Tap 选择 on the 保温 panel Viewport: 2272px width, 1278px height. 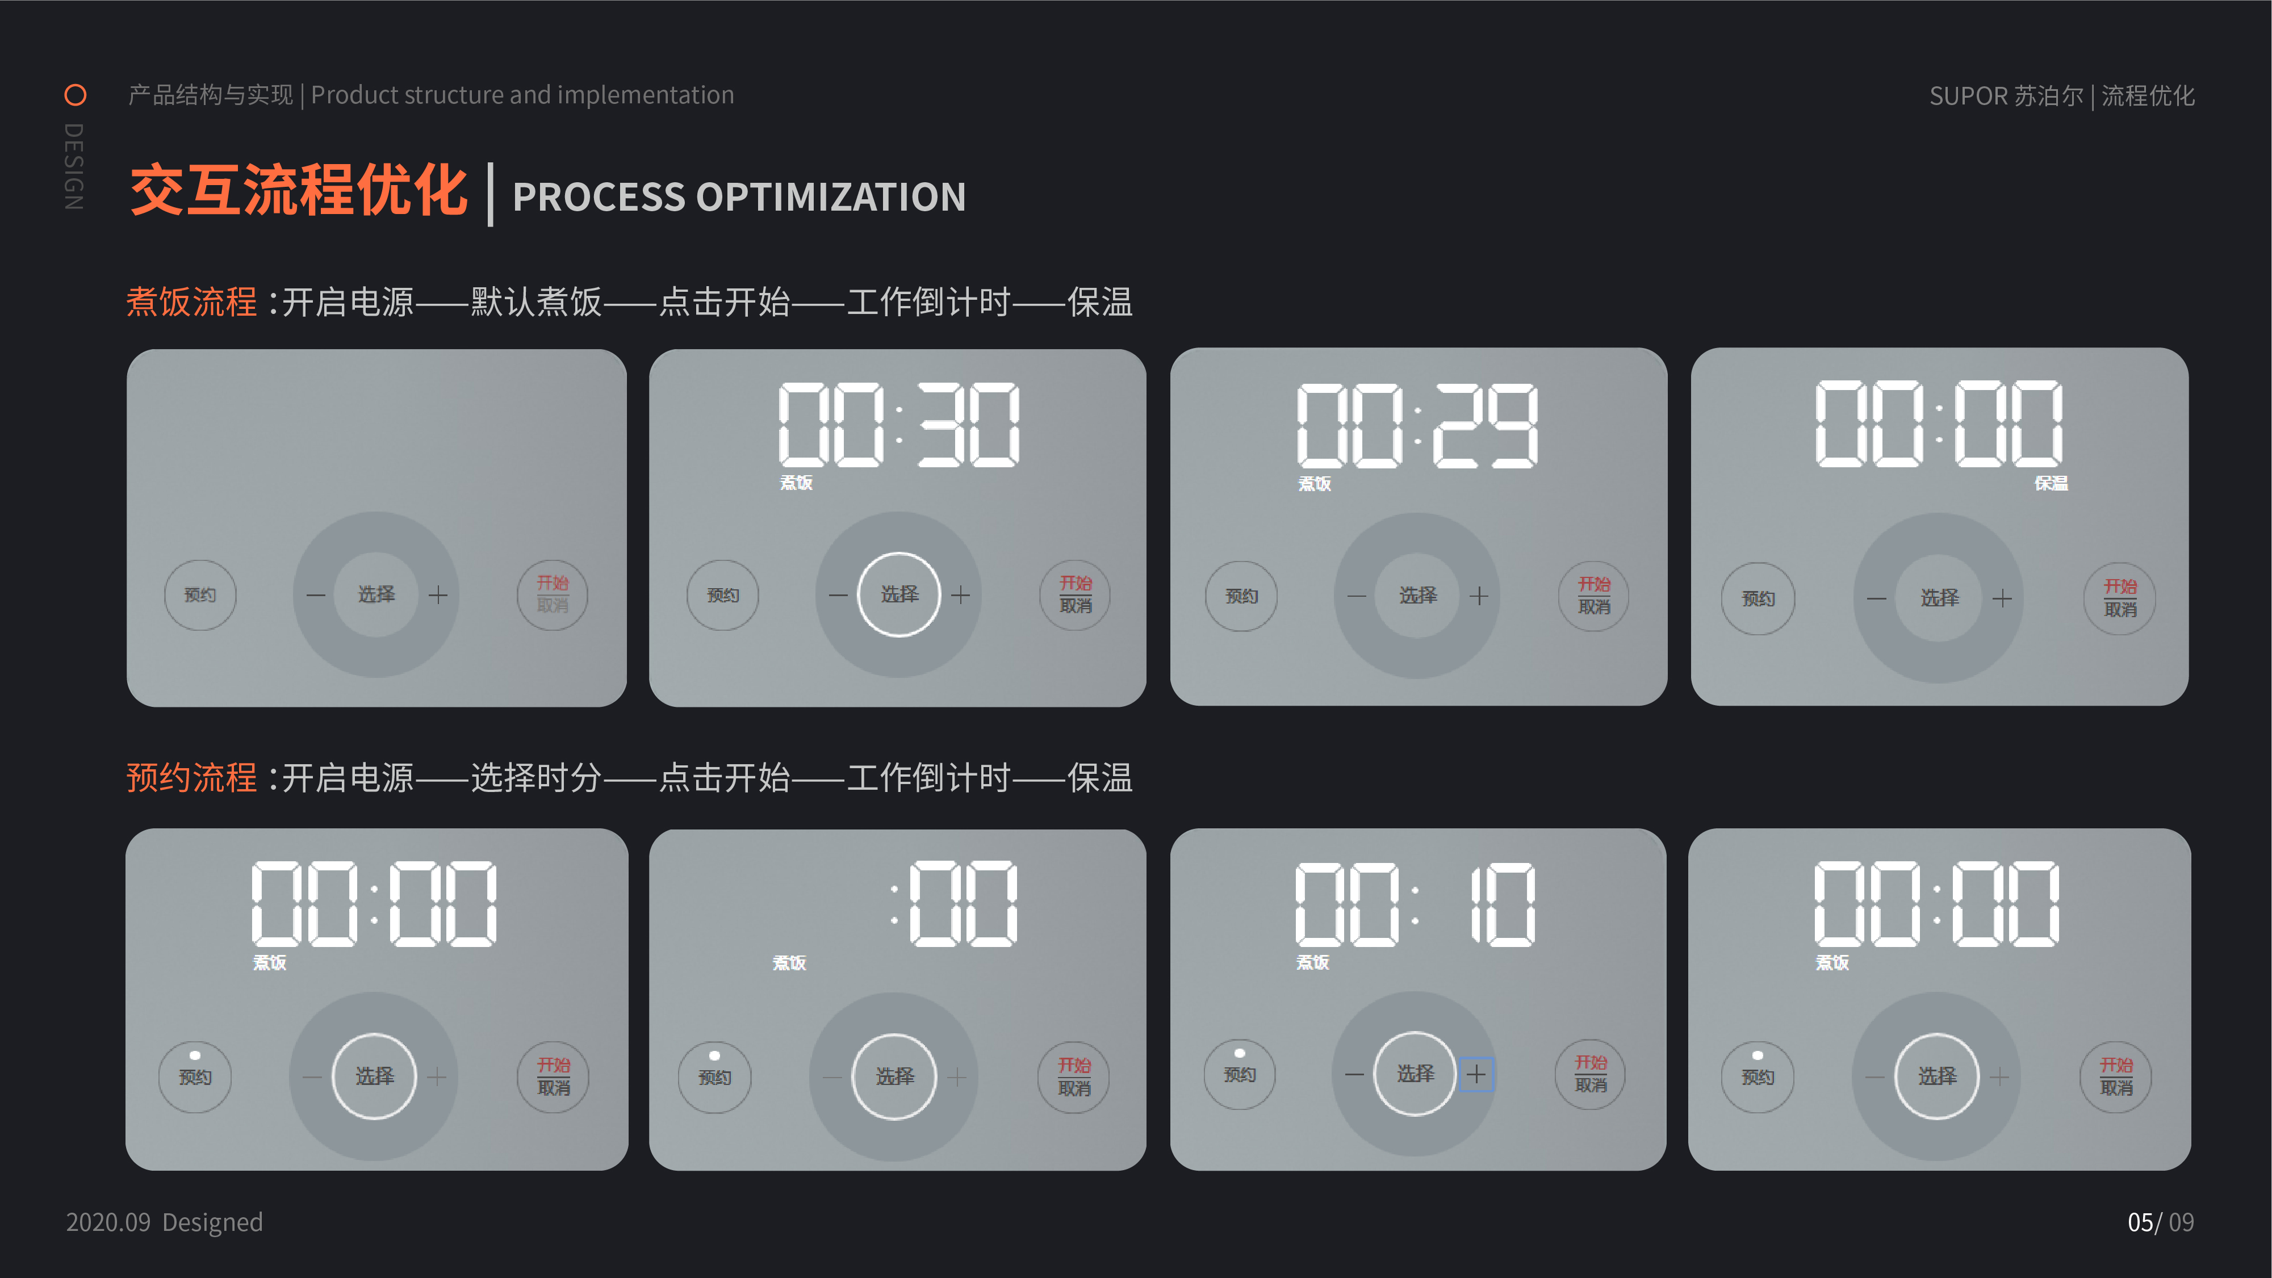[1939, 599]
